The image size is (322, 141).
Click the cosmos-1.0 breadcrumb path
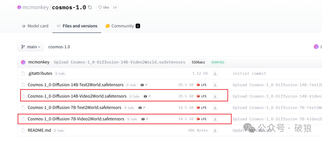[x=59, y=47]
